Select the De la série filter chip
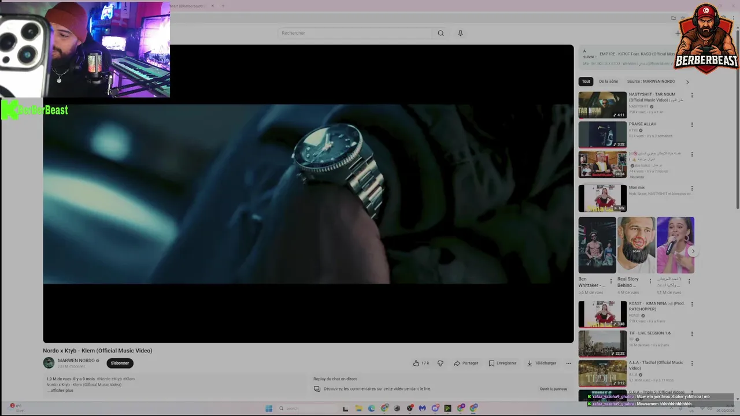Screen dimensions: 740x416 coord(608,81)
